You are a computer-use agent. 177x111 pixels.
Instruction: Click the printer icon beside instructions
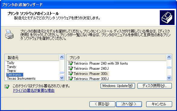click(x=9, y=34)
